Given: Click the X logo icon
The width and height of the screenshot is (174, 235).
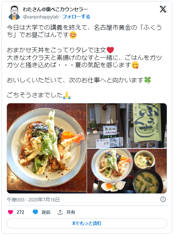Looking at the screenshot, I should (x=163, y=9).
